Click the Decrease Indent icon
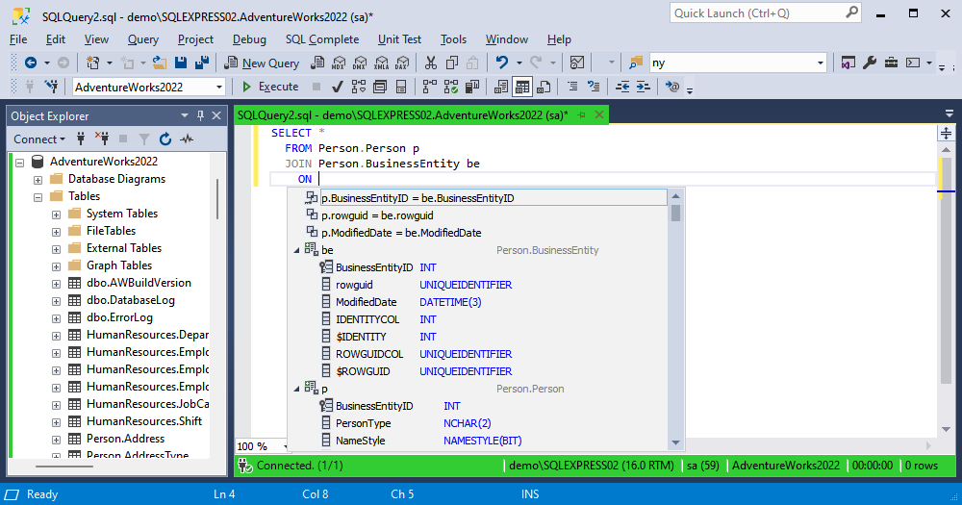 pyautogui.click(x=622, y=87)
